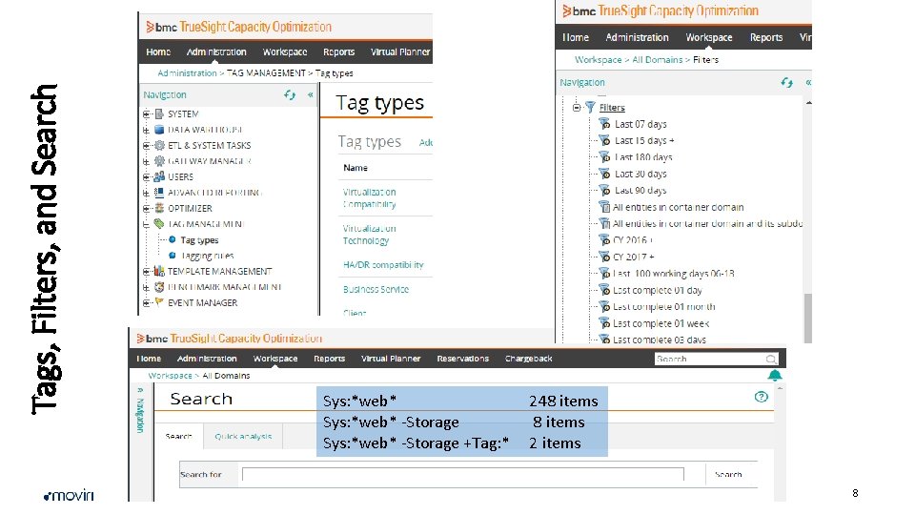Open Virtualization Compatibility tag type
This screenshot has height=515, width=915.
[x=370, y=198]
